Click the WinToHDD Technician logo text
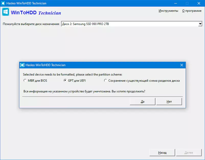Screen dimensions: 205x160 [36, 13]
